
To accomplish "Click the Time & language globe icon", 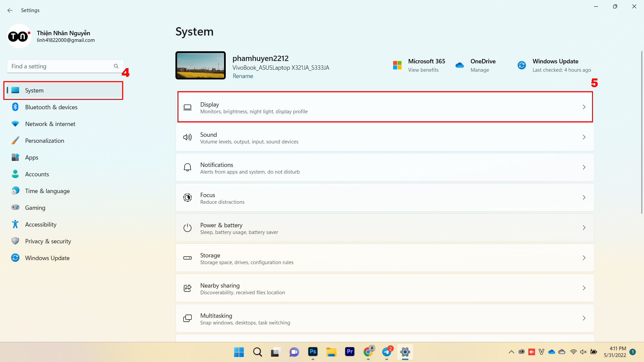I will 15,191.
